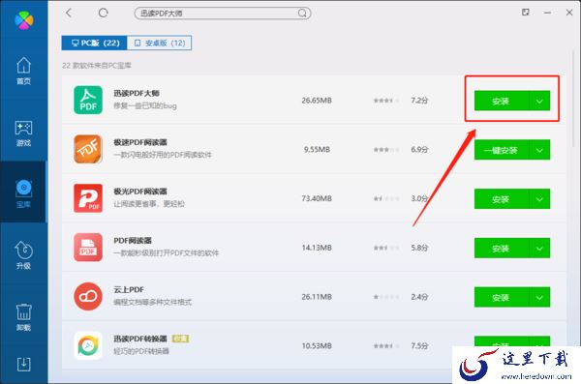This screenshot has width=581, height=384.
Task: Open the 游戏 games section
Action: [x=23, y=133]
